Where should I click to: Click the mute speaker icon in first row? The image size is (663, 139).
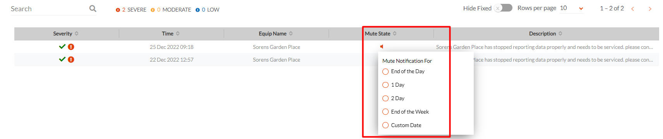tap(382, 47)
